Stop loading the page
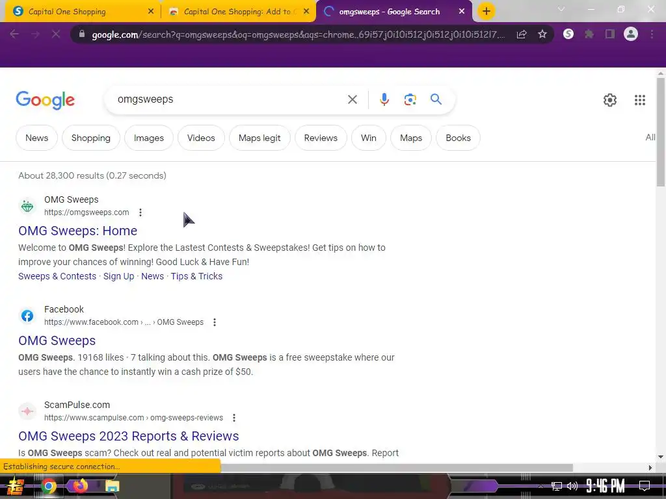Viewport: 666px width, 499px height. point(56,34)
